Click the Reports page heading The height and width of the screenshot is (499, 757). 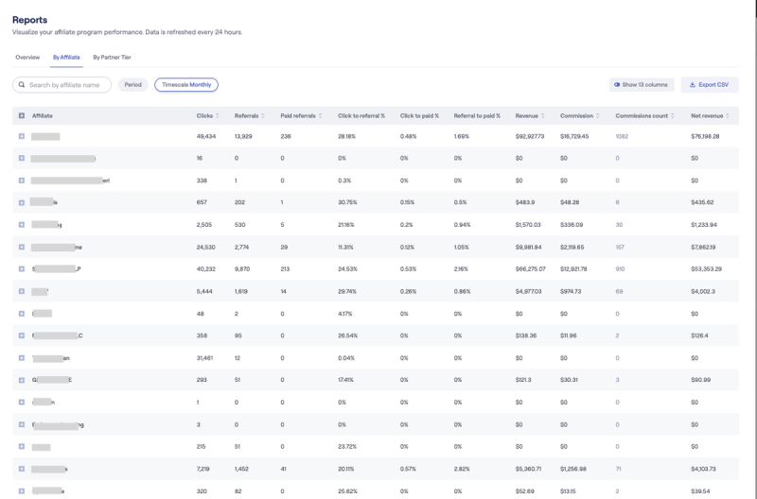point(30,20)
